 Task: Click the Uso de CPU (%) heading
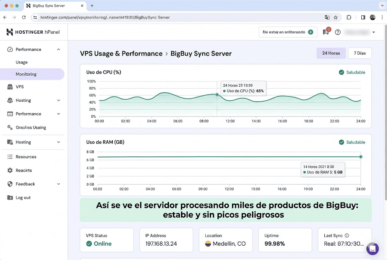104,72
